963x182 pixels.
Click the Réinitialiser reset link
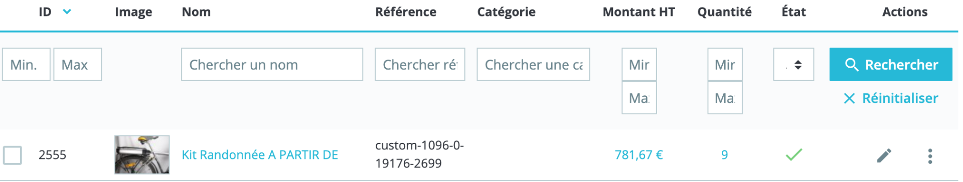891,98
